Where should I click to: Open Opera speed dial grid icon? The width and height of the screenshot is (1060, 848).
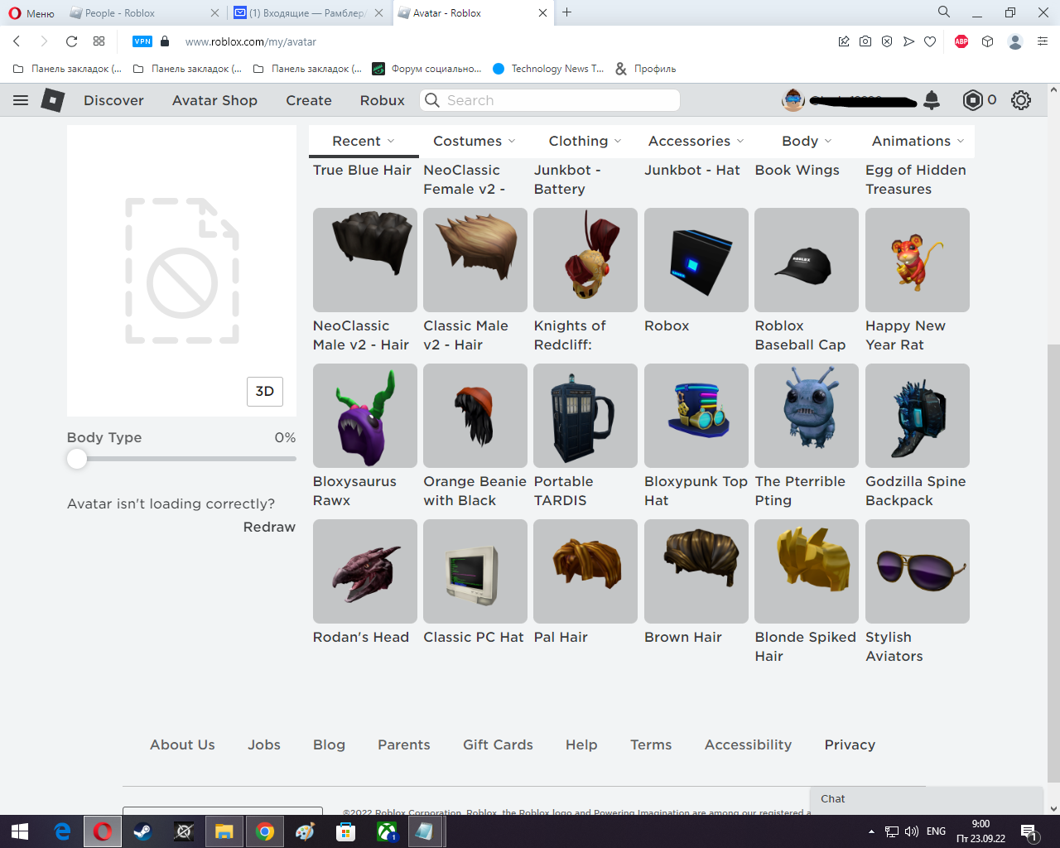99,41
